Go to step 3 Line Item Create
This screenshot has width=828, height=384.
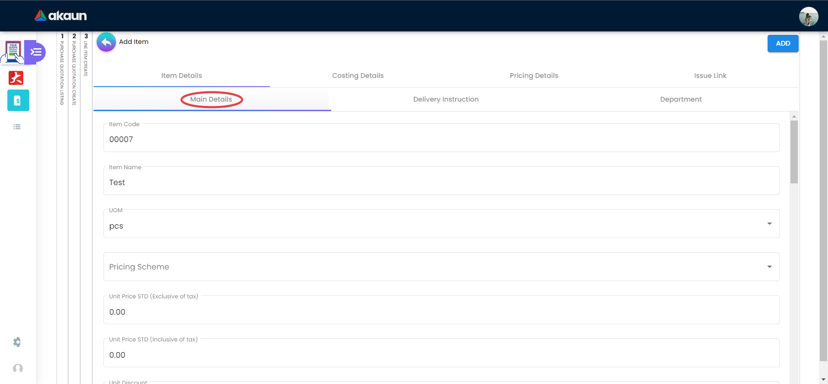pyautogui.click(x=86, y=55)
